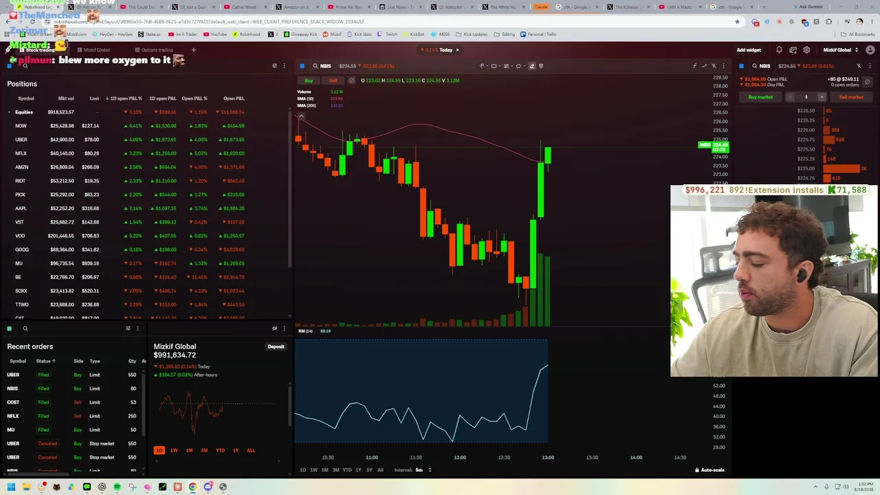Add a new layout tab with plus
The image size is (880, 495).
(x=194, y=50)
